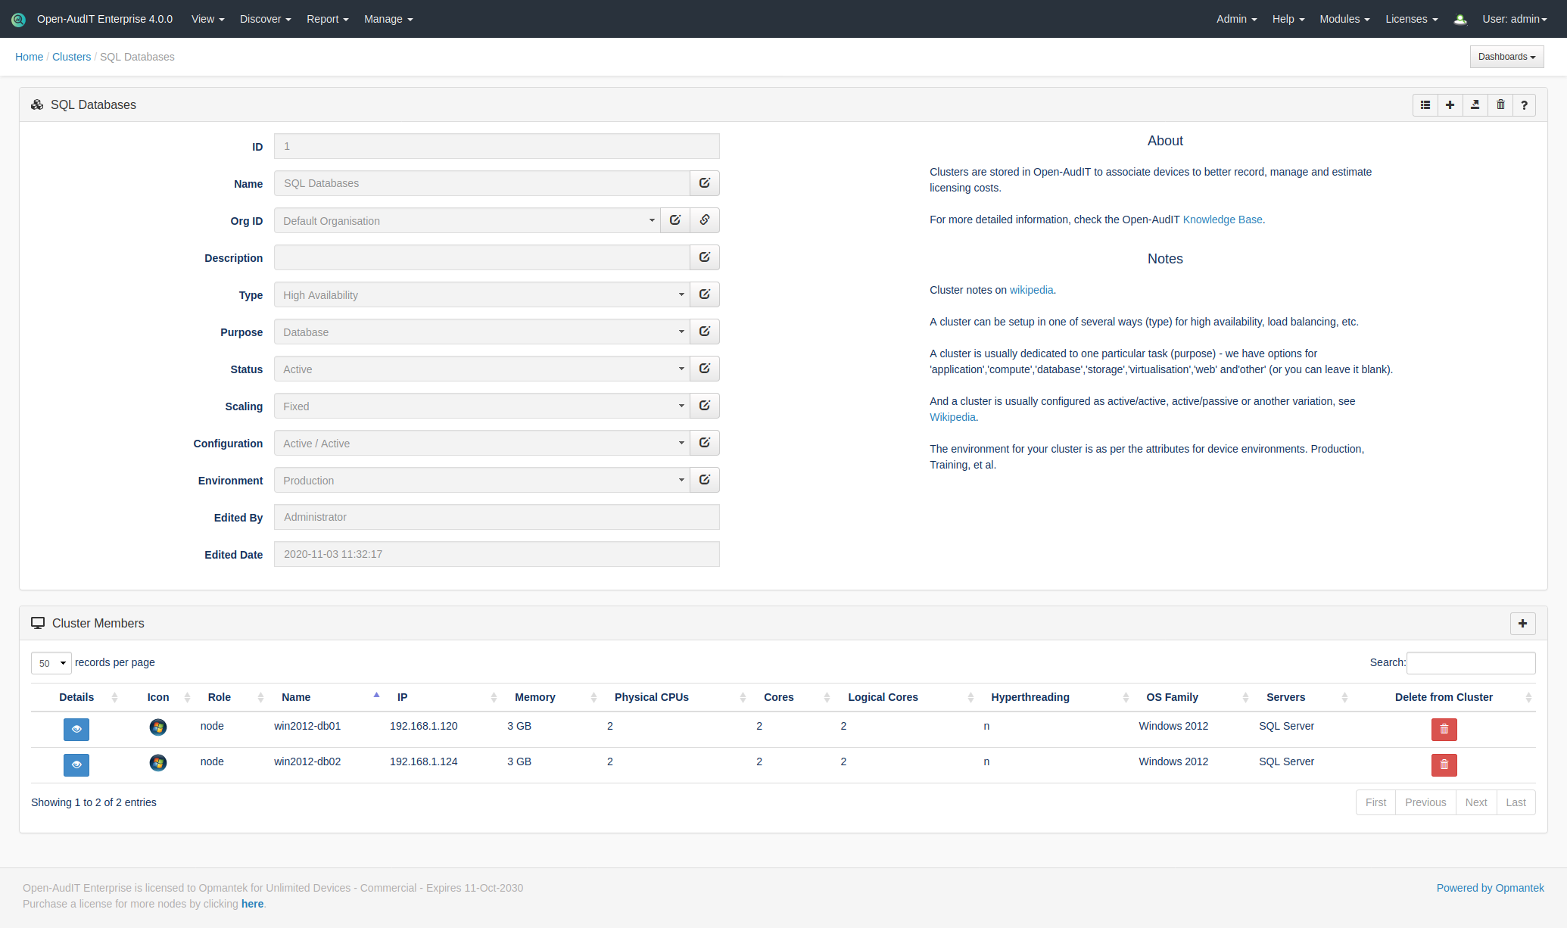Open the Manage menu in the navbar

(388, 19)
